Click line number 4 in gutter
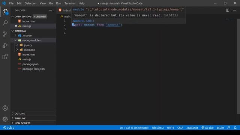The image size is (240, 135). [64, 33]
